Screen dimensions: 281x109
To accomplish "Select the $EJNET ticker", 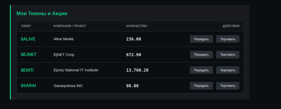I will (x=29, y=55).
